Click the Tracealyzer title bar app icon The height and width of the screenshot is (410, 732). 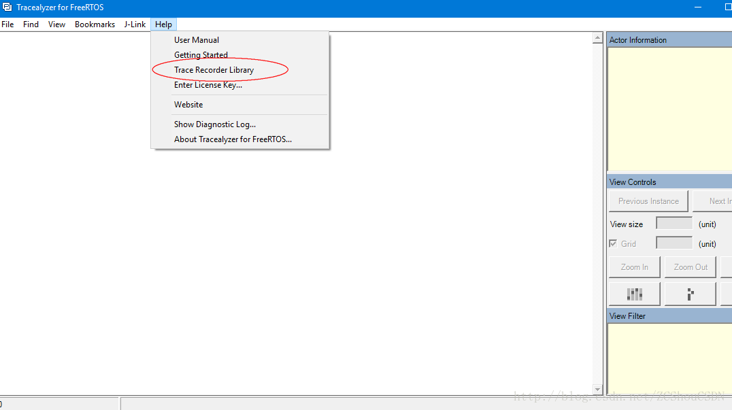(x=7, y=7)
